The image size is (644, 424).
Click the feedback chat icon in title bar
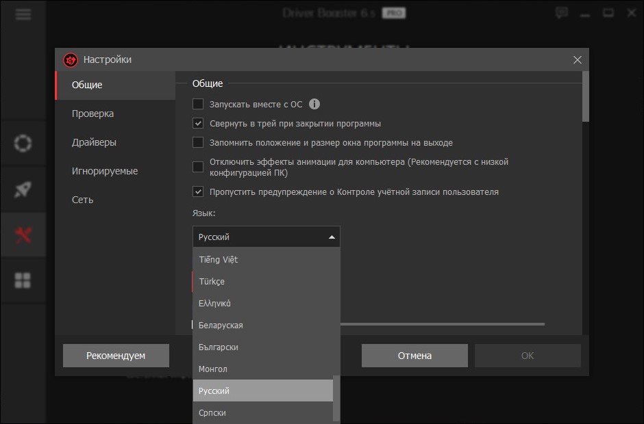click(562, 13)
